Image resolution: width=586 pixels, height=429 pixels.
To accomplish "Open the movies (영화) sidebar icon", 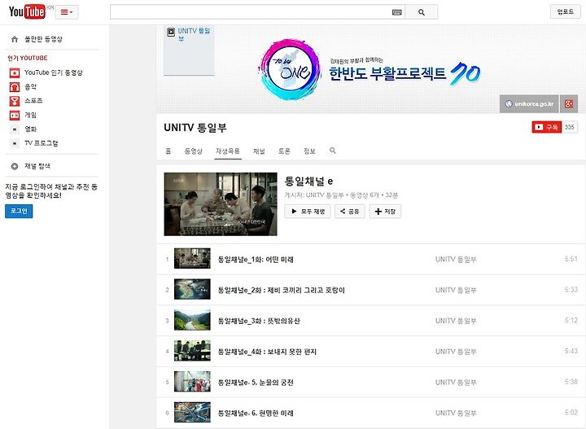I will 15,129.
